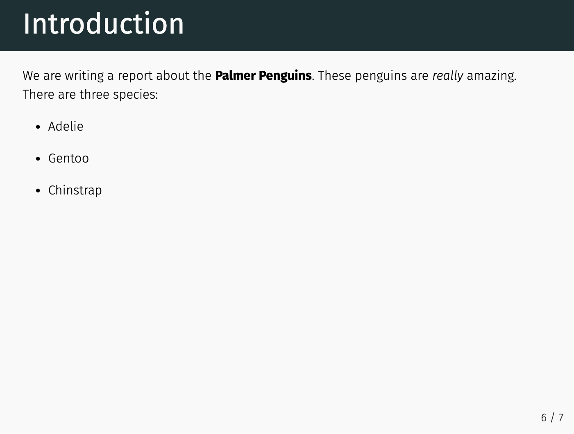Click the bullet point before Adelie
Image resolution: width=574 pixels, height=434 pixels.
[38, 127]
